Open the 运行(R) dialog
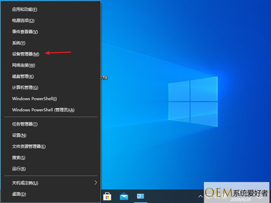This screenshot has width=271, height=203. click(19, 169)
